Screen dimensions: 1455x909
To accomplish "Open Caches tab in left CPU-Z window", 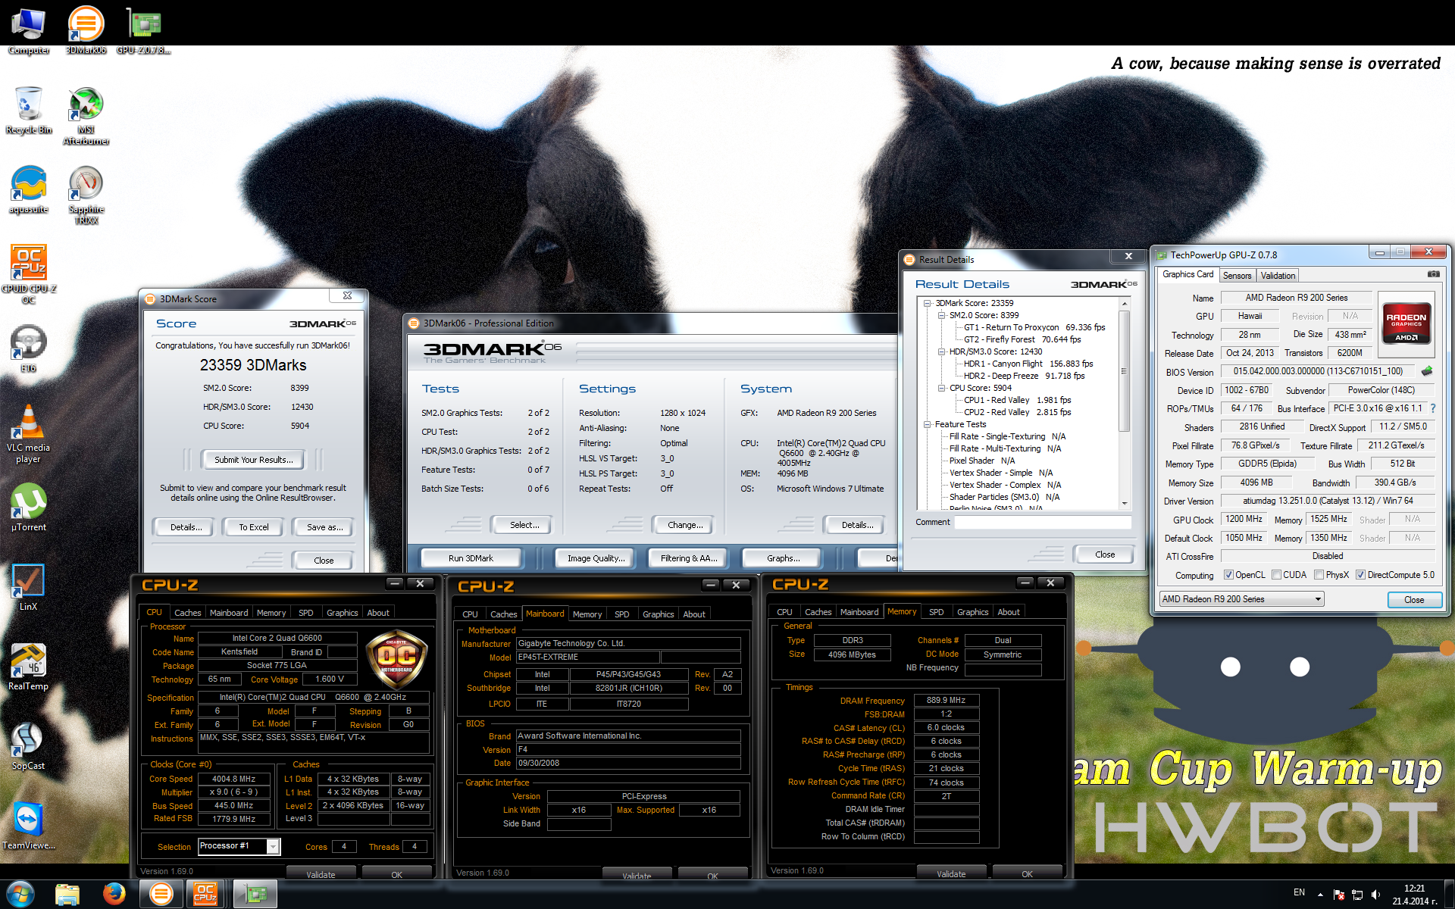I will pos(187,613).
